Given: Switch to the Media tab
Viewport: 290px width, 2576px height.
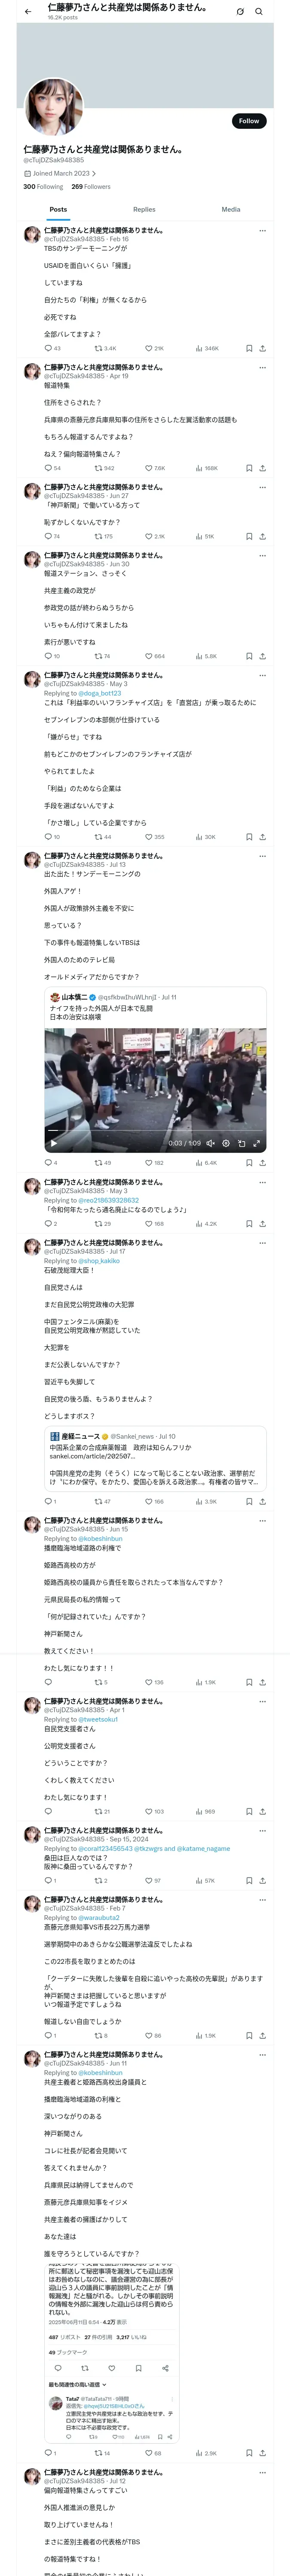Looking at the screenshot, I should pos(231,209).
